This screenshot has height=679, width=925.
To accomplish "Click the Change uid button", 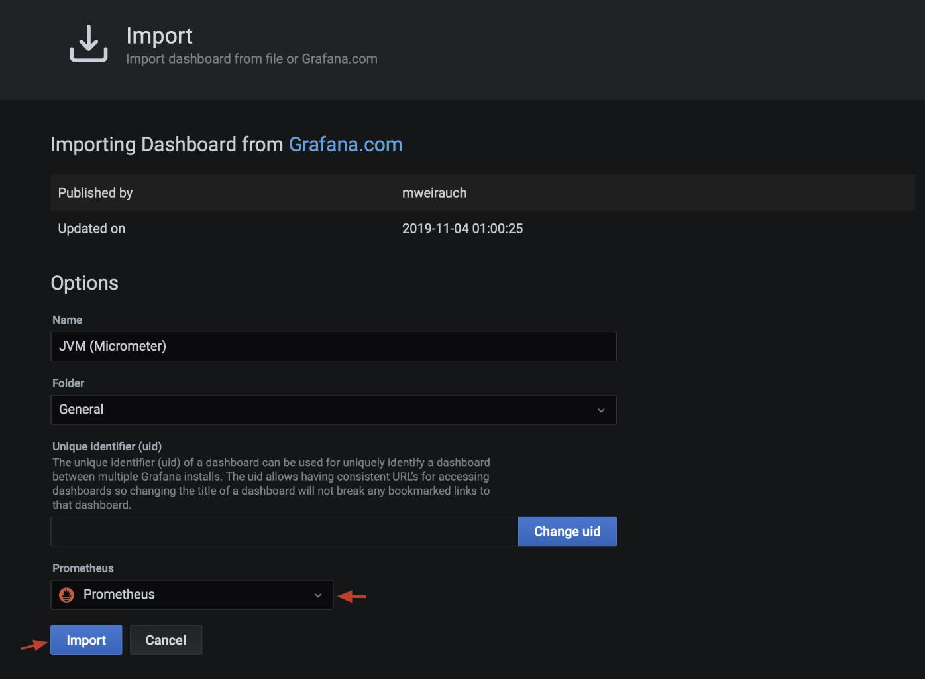I will pyautogui.click(x=567, y=532).
